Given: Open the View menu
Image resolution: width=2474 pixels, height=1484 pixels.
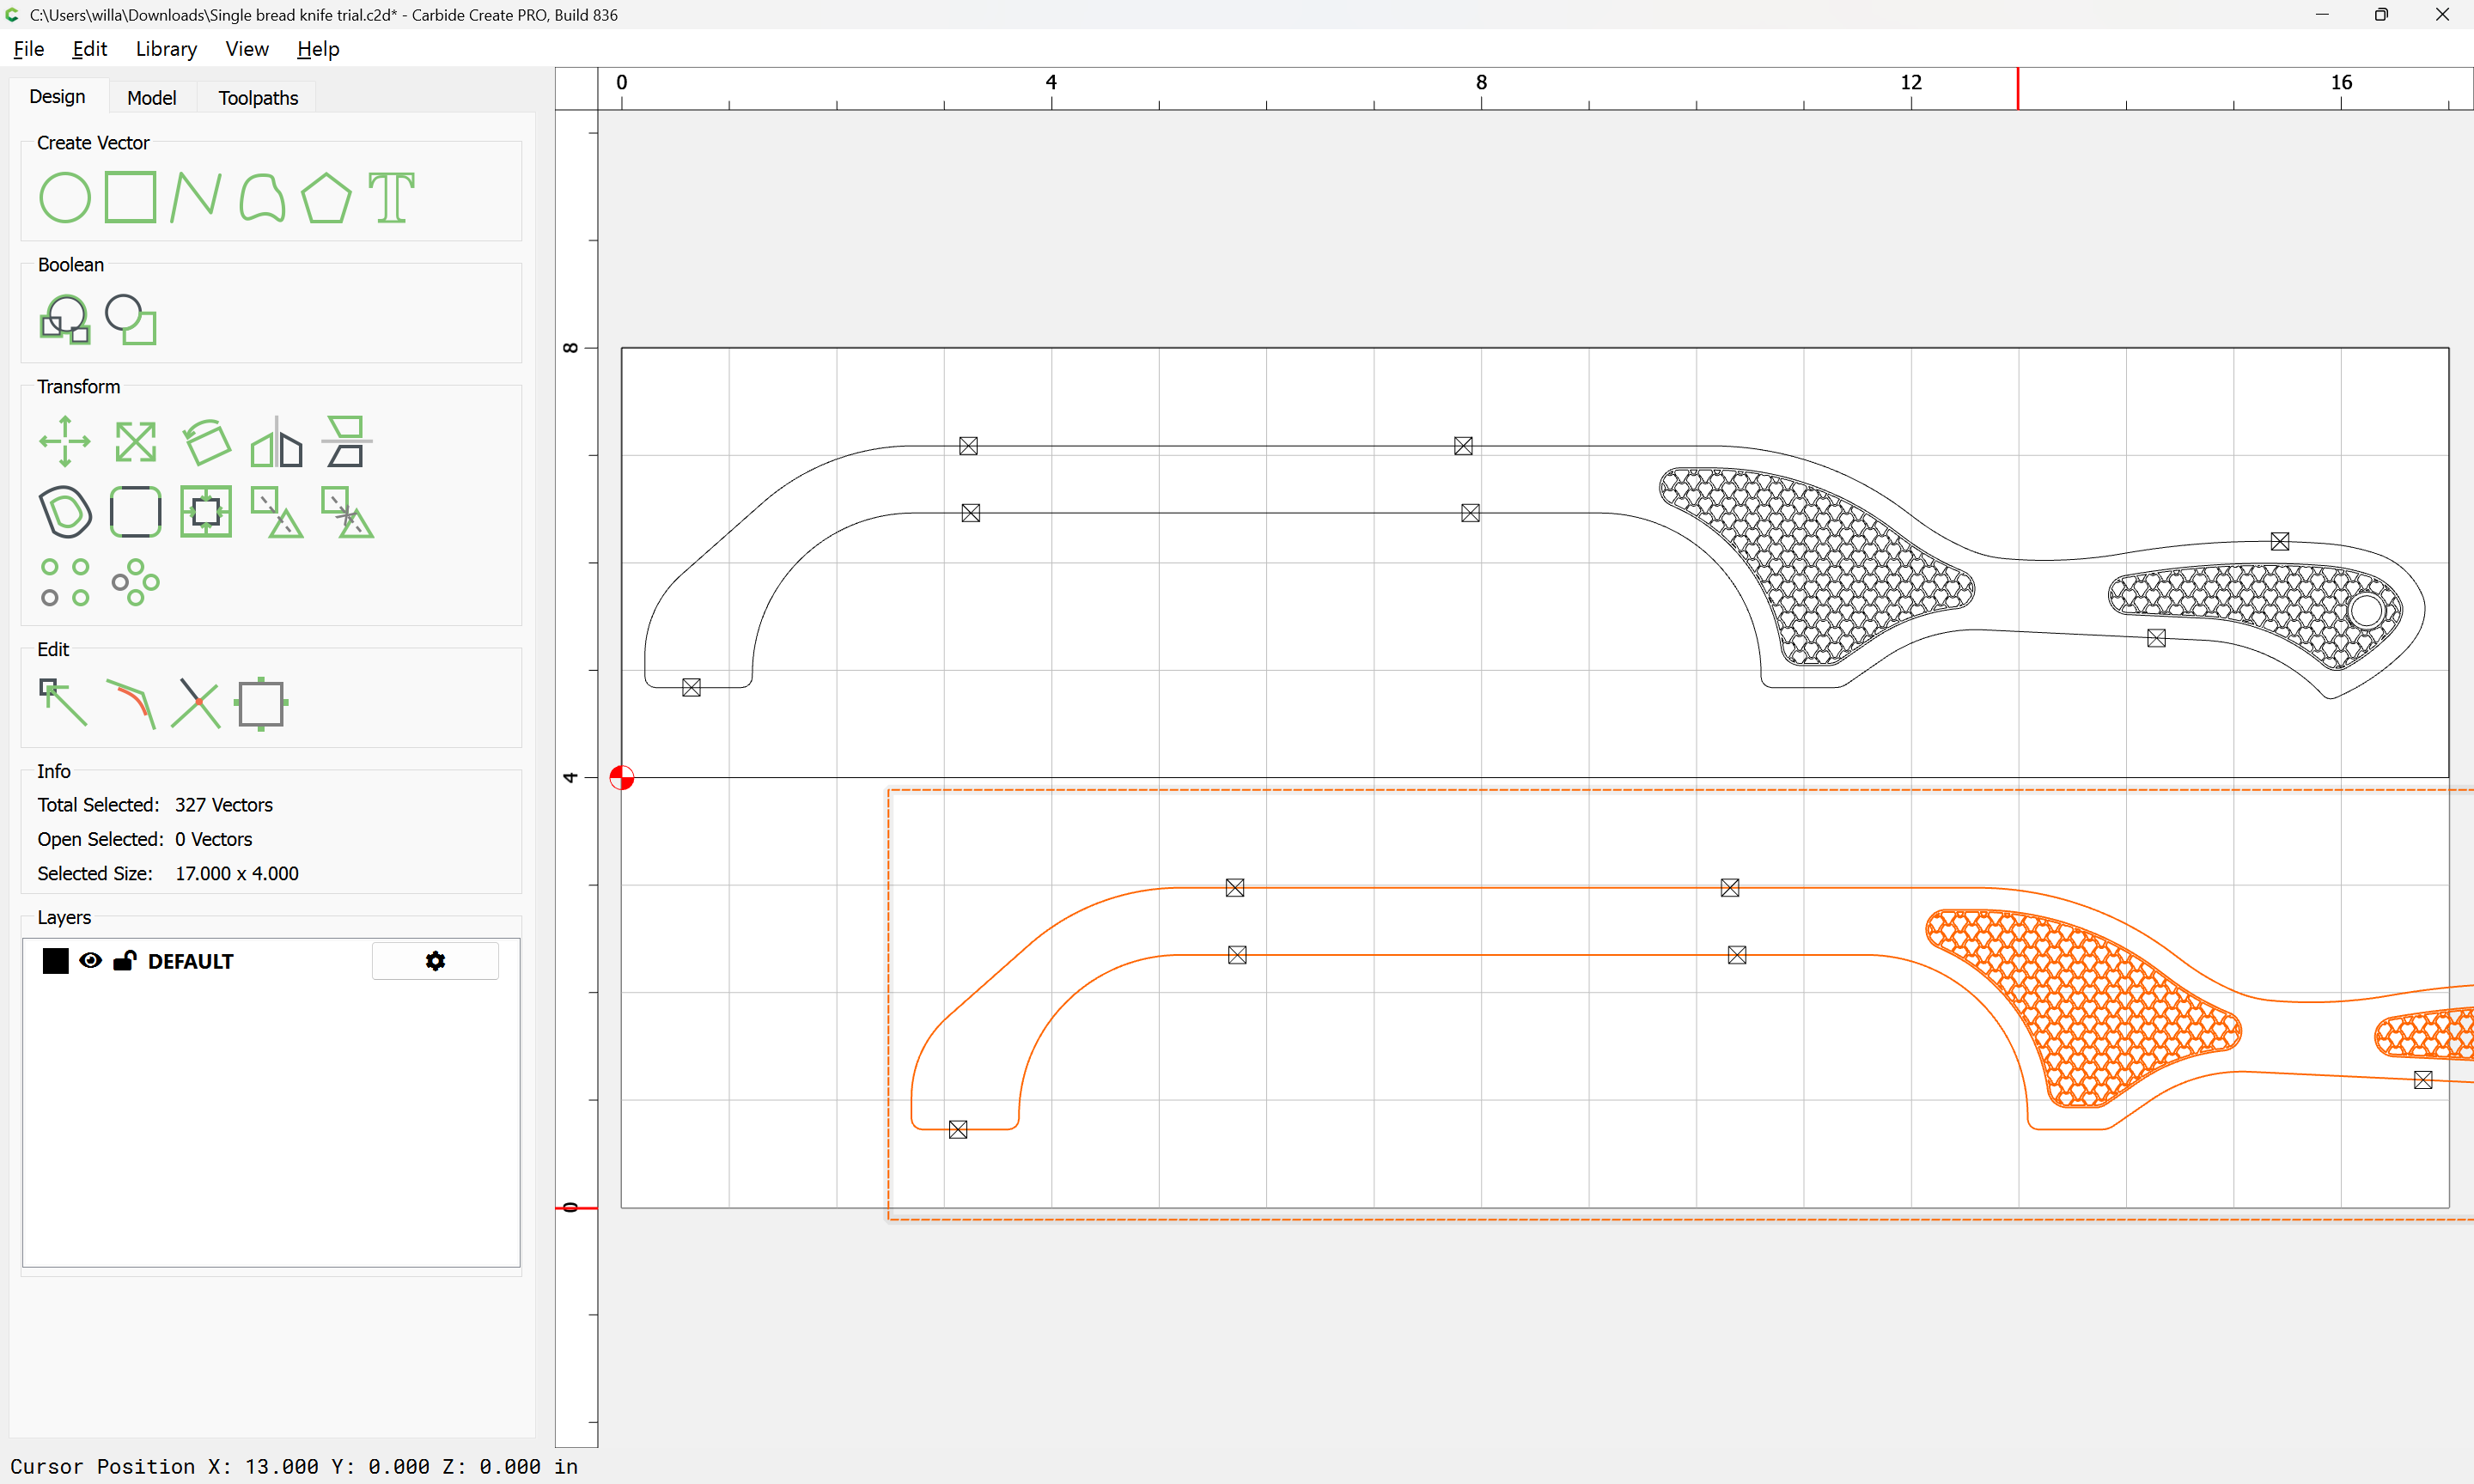Looking at the screenshot, I should (x=246, y=49).
